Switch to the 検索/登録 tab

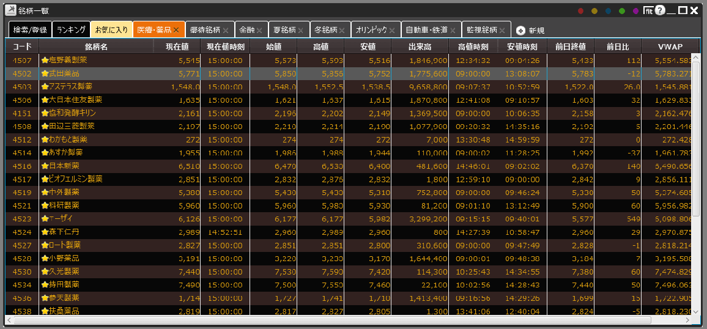click(x=30, y=30)
